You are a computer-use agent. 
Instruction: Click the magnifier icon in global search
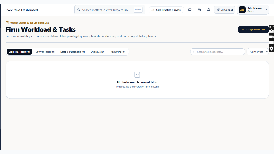point(79,10)
